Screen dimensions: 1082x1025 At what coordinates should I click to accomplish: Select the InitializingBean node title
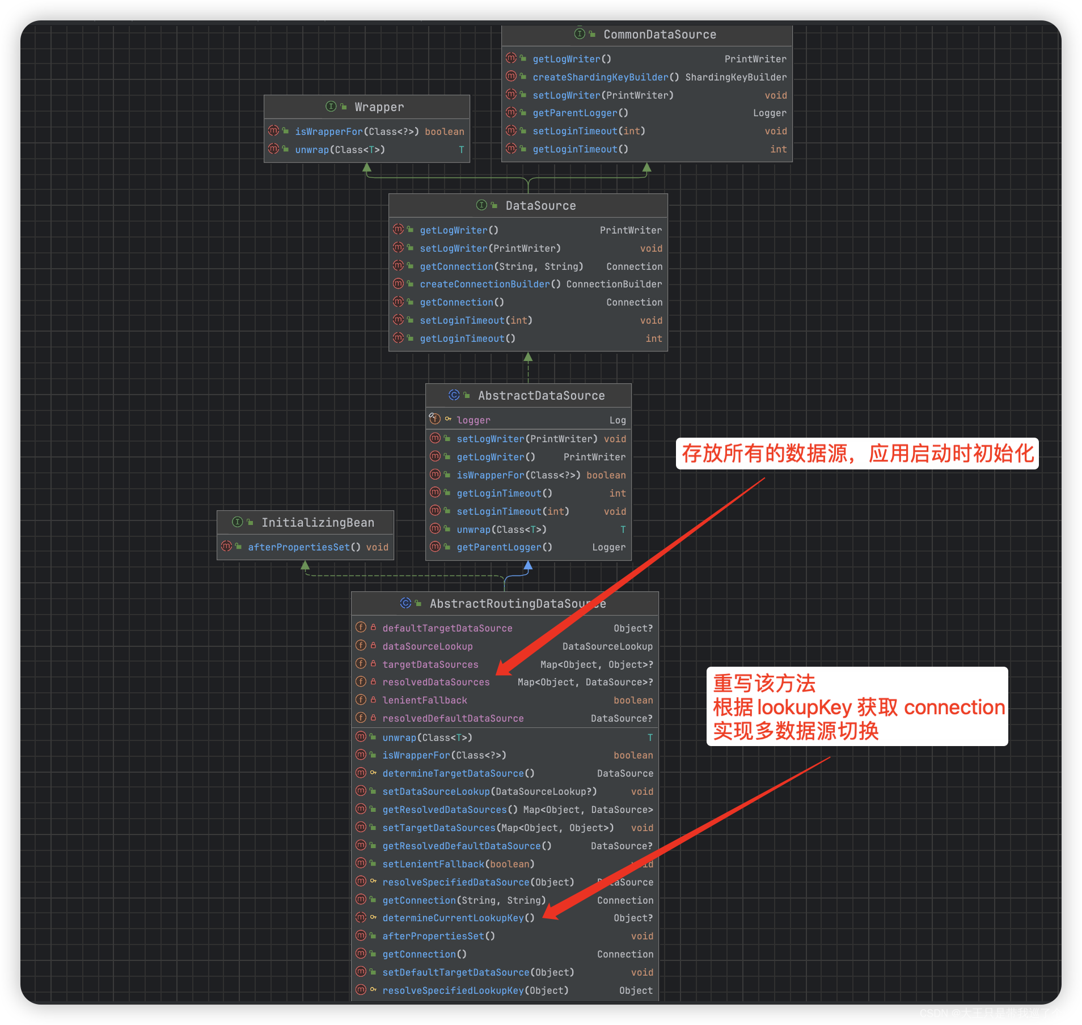point(318,523)
